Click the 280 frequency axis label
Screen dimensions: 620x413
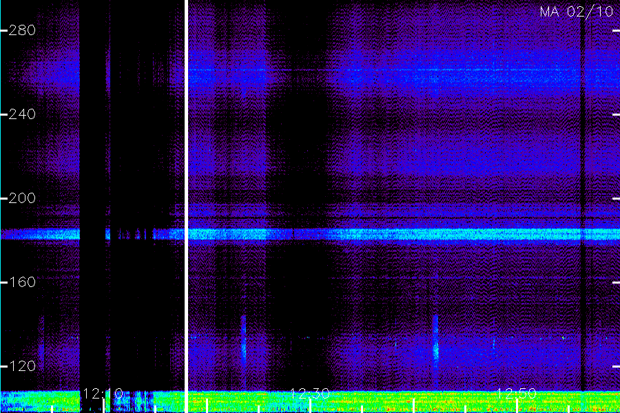coord(22,30)
